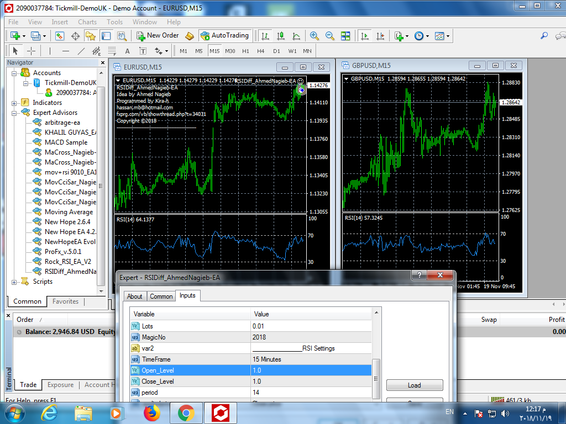Screen dimensions: 566x424
Task: Switch to the Common tab in Expert dialog
Action: click(161, 296)
